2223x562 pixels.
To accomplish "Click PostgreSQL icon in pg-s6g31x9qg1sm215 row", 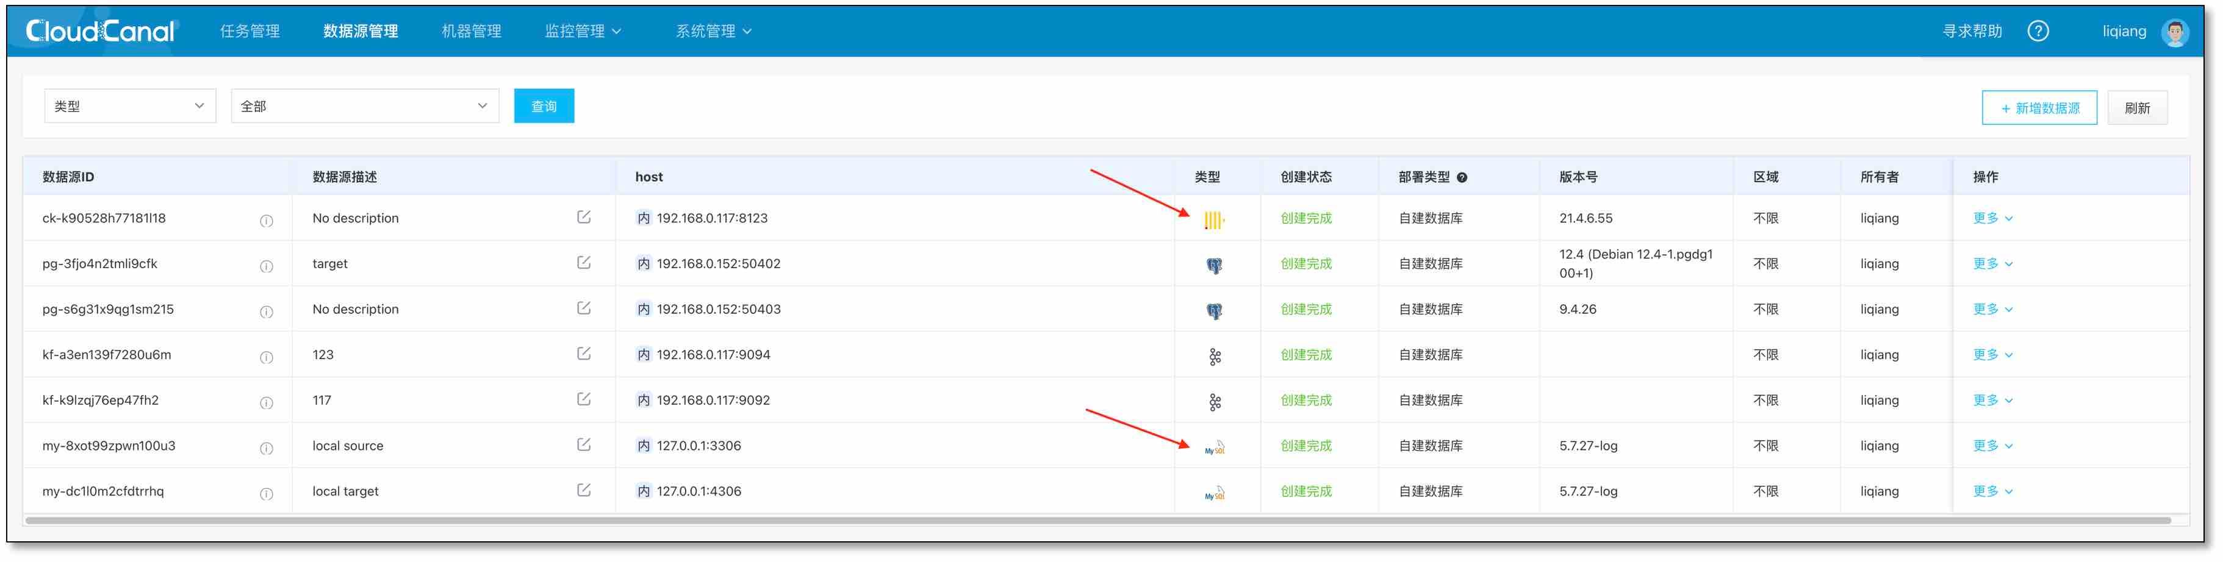I will (1214, 312).
